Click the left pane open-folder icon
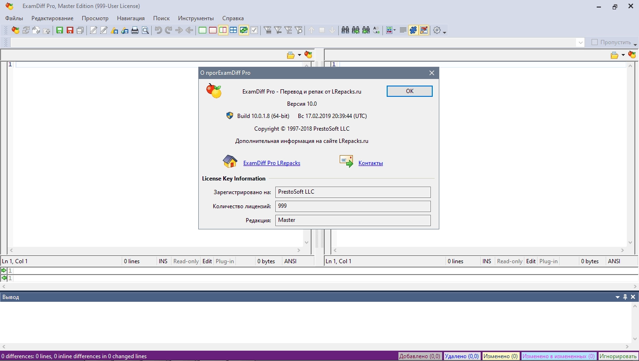The image size is (639, 361). [x=291, y=55]
